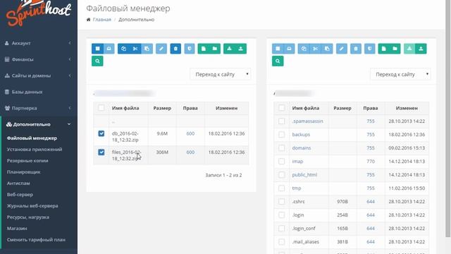Collapse the Дополнительно sidebar section
Screen dimensions: 451x254
(x=39, y=124)
